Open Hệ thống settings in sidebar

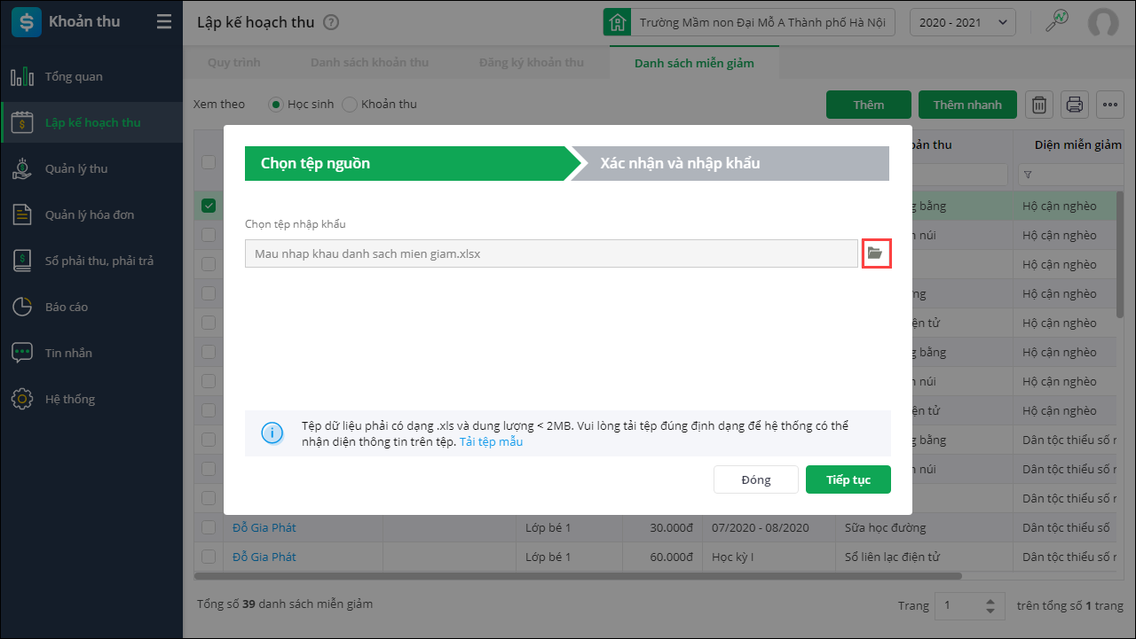click(x=69, y=399)
